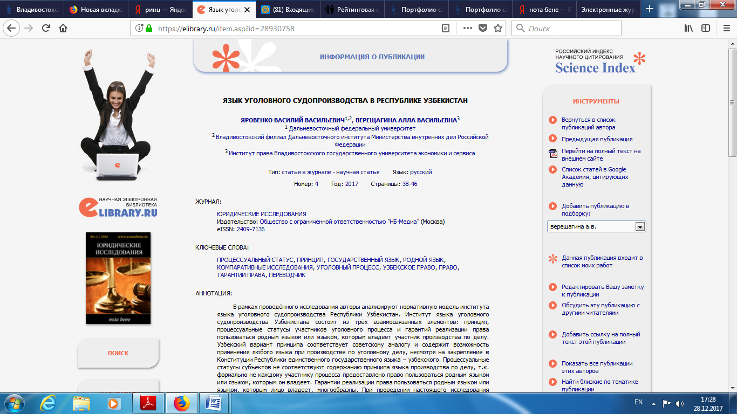
Task: Open the Firefox home page
Action: [63, 28]
